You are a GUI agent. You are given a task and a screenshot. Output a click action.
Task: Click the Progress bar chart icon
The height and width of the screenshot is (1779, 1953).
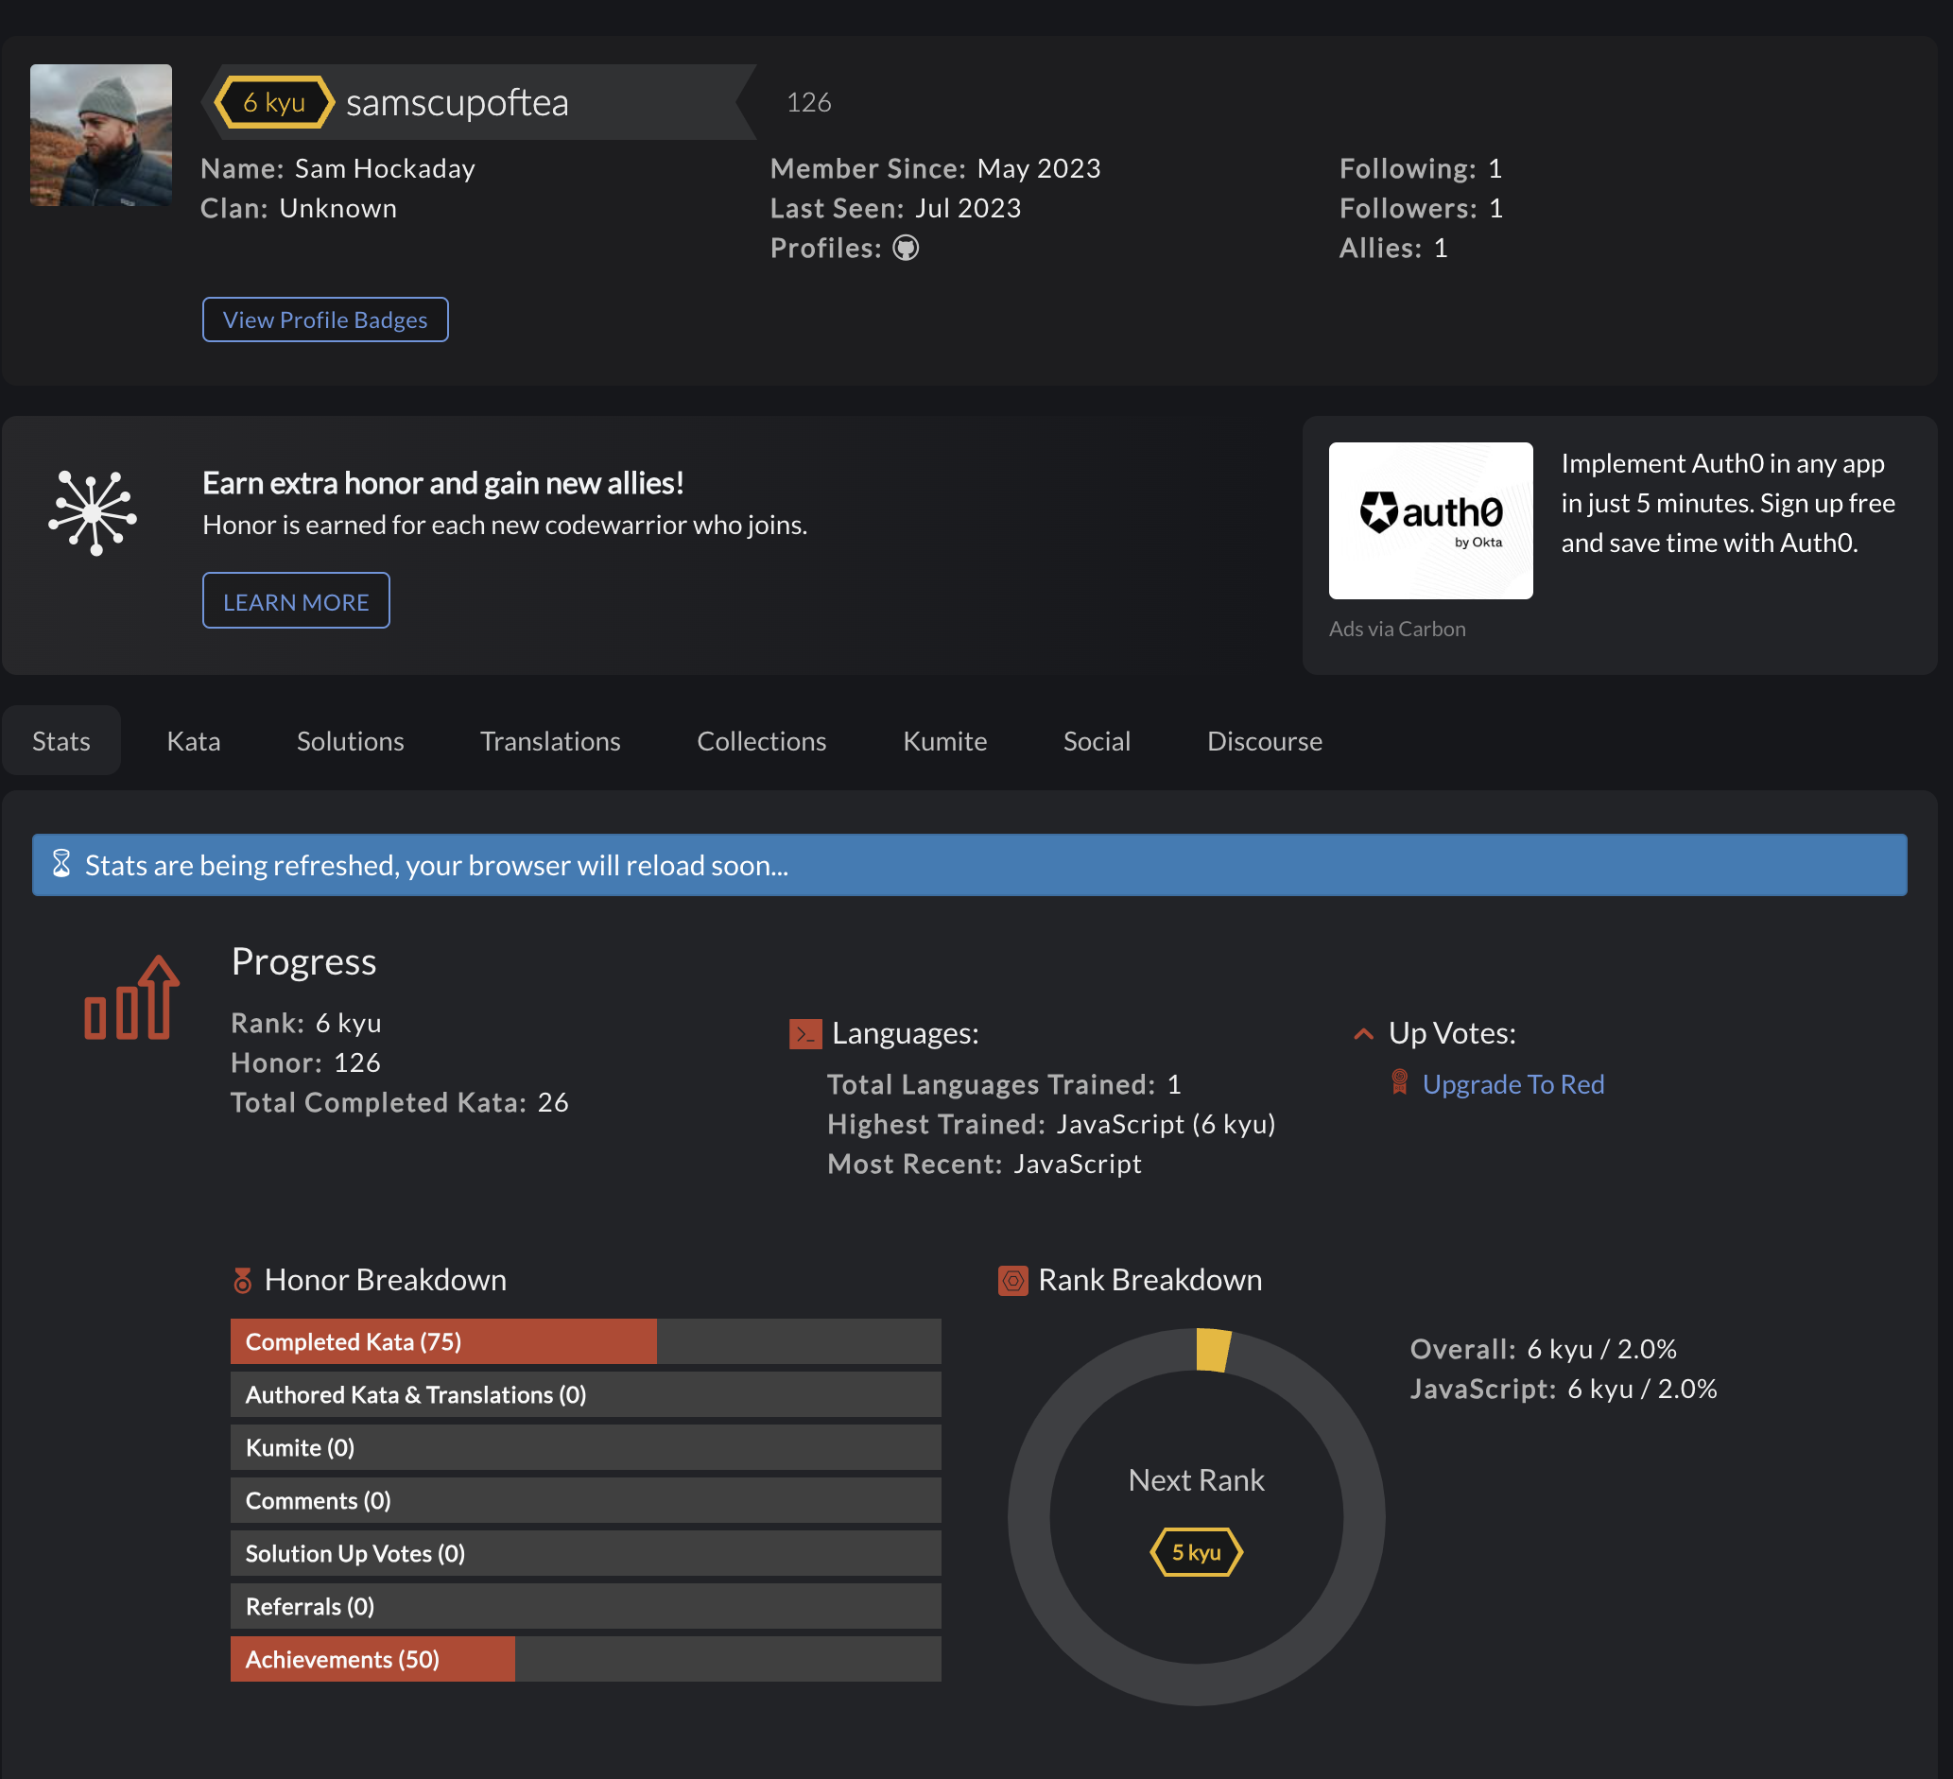[131, 999]
